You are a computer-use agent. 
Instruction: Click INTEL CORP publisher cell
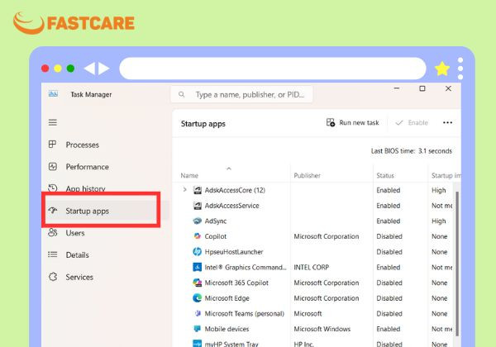click(312, 268)
